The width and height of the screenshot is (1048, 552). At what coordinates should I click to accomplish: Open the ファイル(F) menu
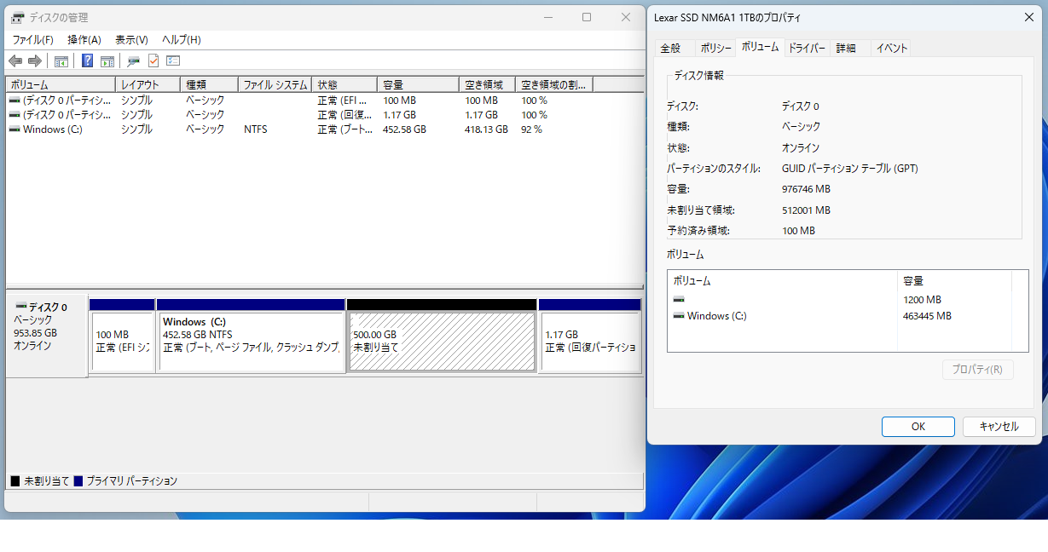(32, 40)
